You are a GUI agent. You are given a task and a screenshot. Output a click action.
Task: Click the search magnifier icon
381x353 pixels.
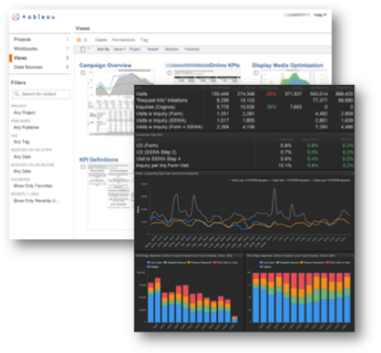(x=16, y=94)
